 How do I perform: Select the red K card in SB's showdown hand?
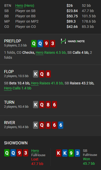click(x=58, y=153)
